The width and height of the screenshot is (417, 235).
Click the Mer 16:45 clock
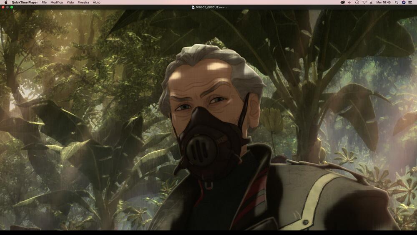[x=384, y=3]
